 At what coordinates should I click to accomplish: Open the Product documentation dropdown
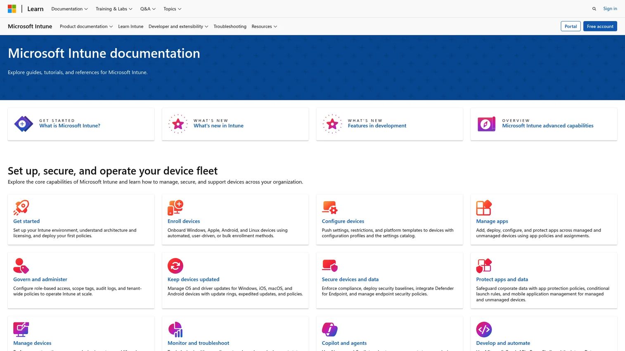tap(86, 26)
